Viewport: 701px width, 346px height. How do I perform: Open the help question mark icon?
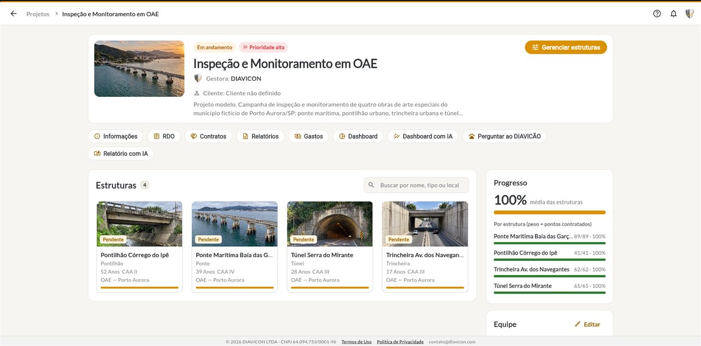(657, 14)
